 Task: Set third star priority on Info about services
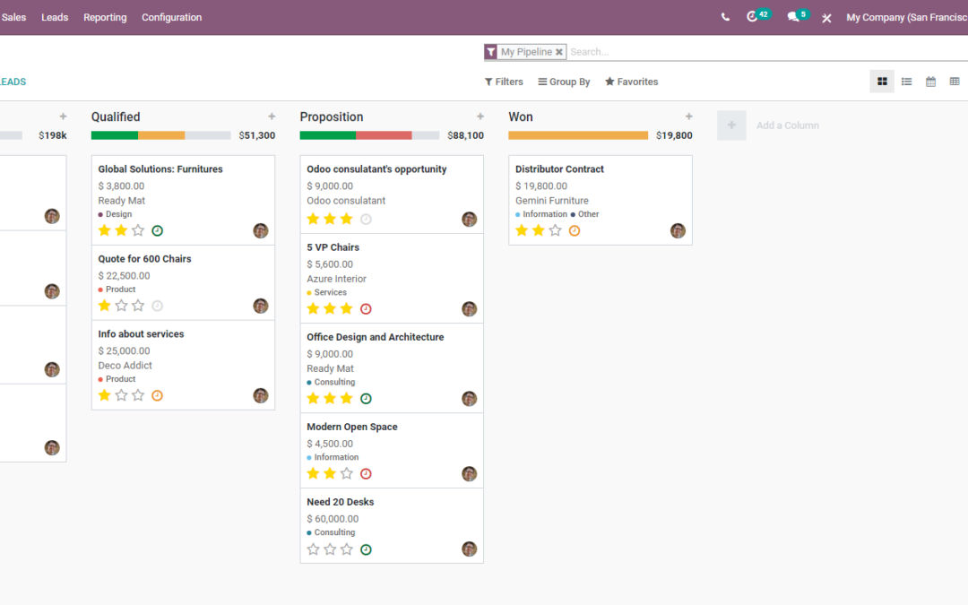(x=138, y=395)
